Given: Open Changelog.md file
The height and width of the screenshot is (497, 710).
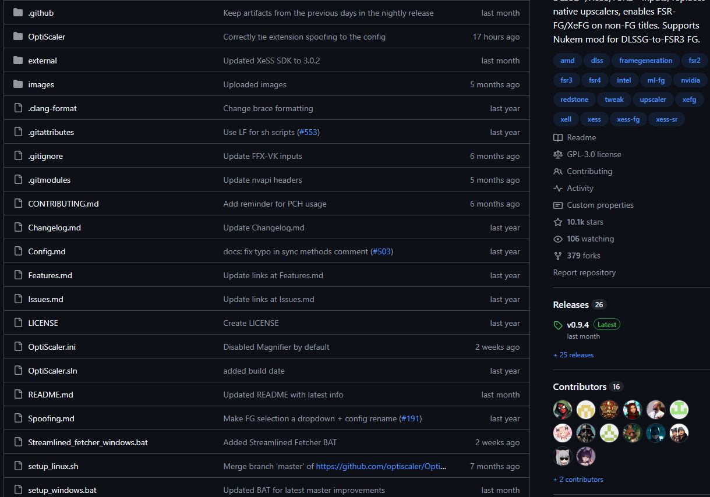Looking at the screenshot, I should click(54, 228).
